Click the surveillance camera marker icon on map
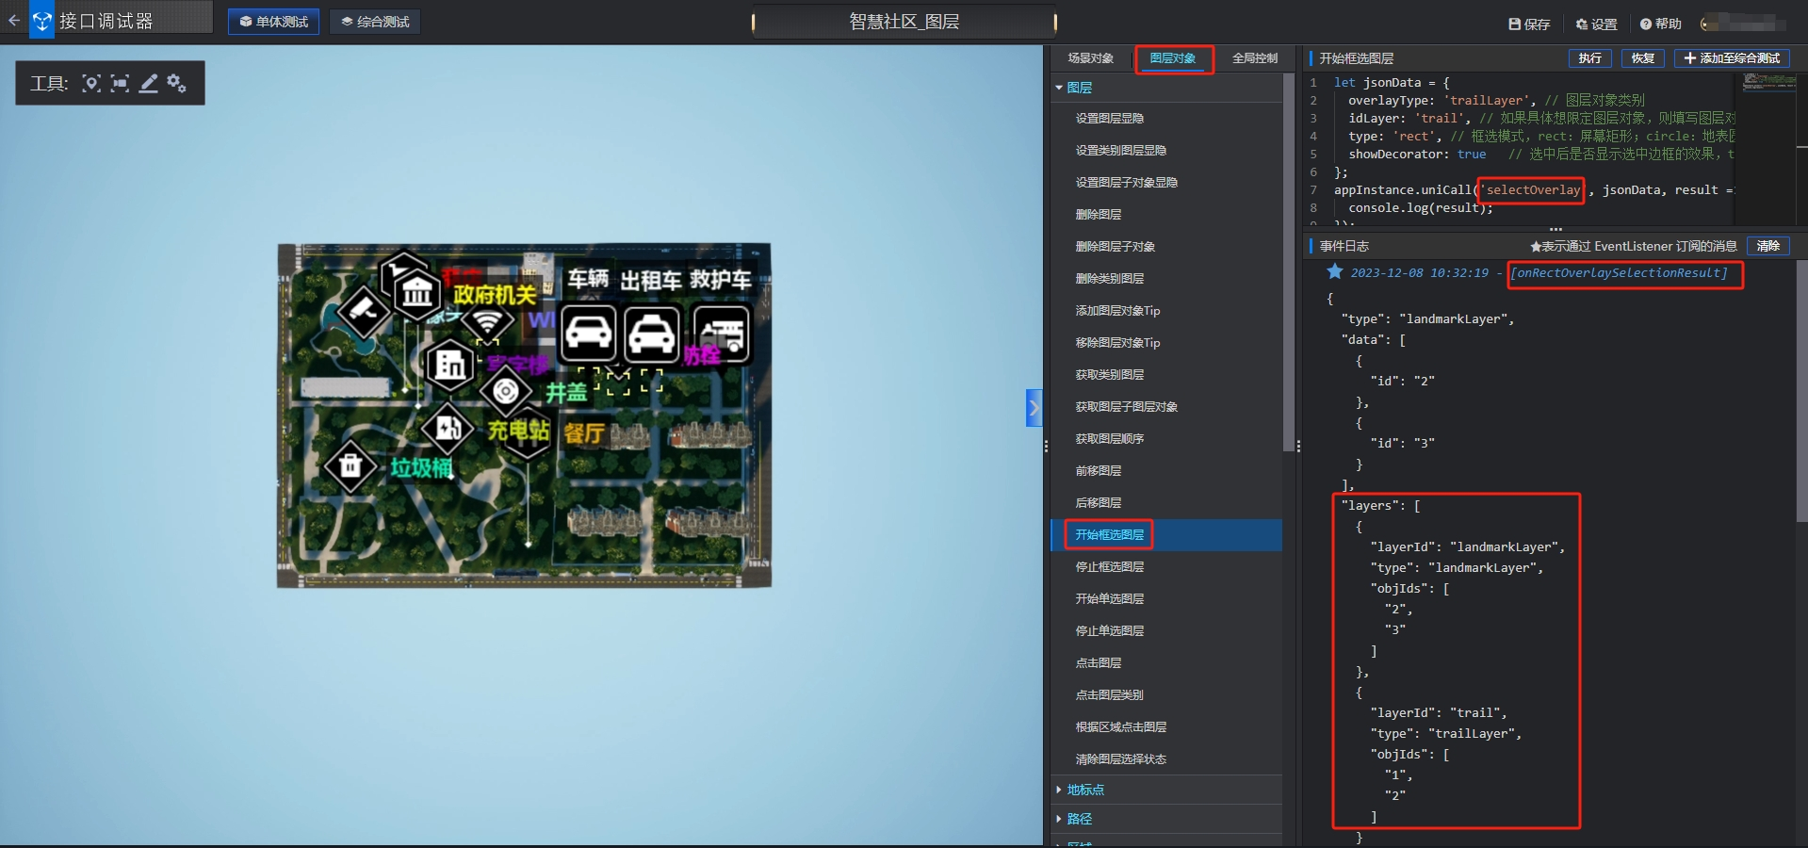 [363, 310]
